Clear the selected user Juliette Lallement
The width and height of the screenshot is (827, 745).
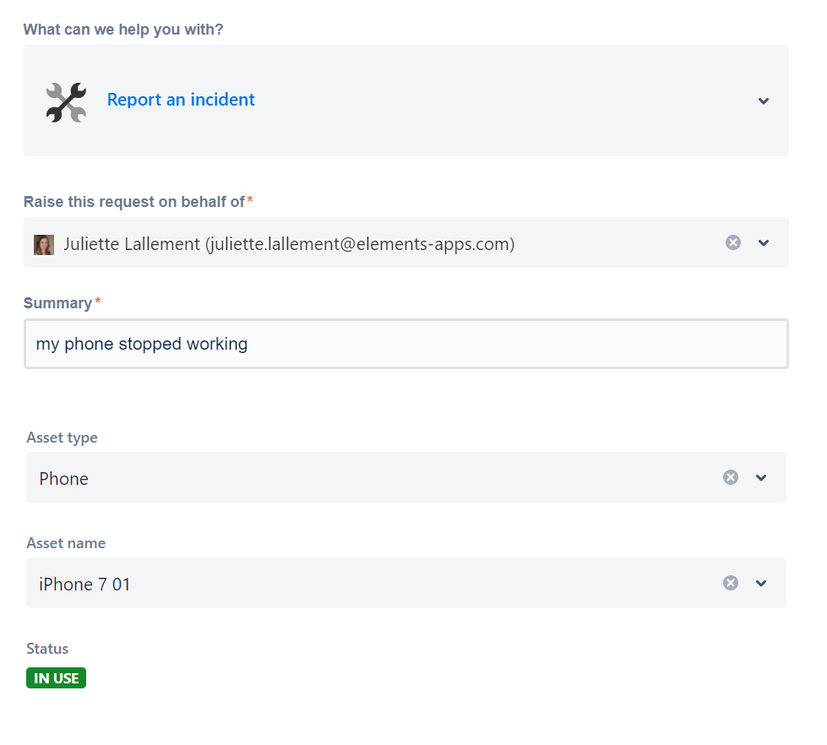pyautogui.click(x=732, y=242)
